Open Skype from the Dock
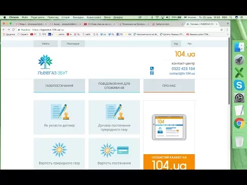This screenshot has height=185, width=247. coord(239,85)
